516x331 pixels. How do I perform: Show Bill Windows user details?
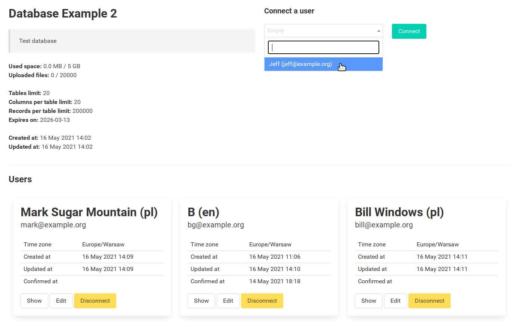coord(369,301)
